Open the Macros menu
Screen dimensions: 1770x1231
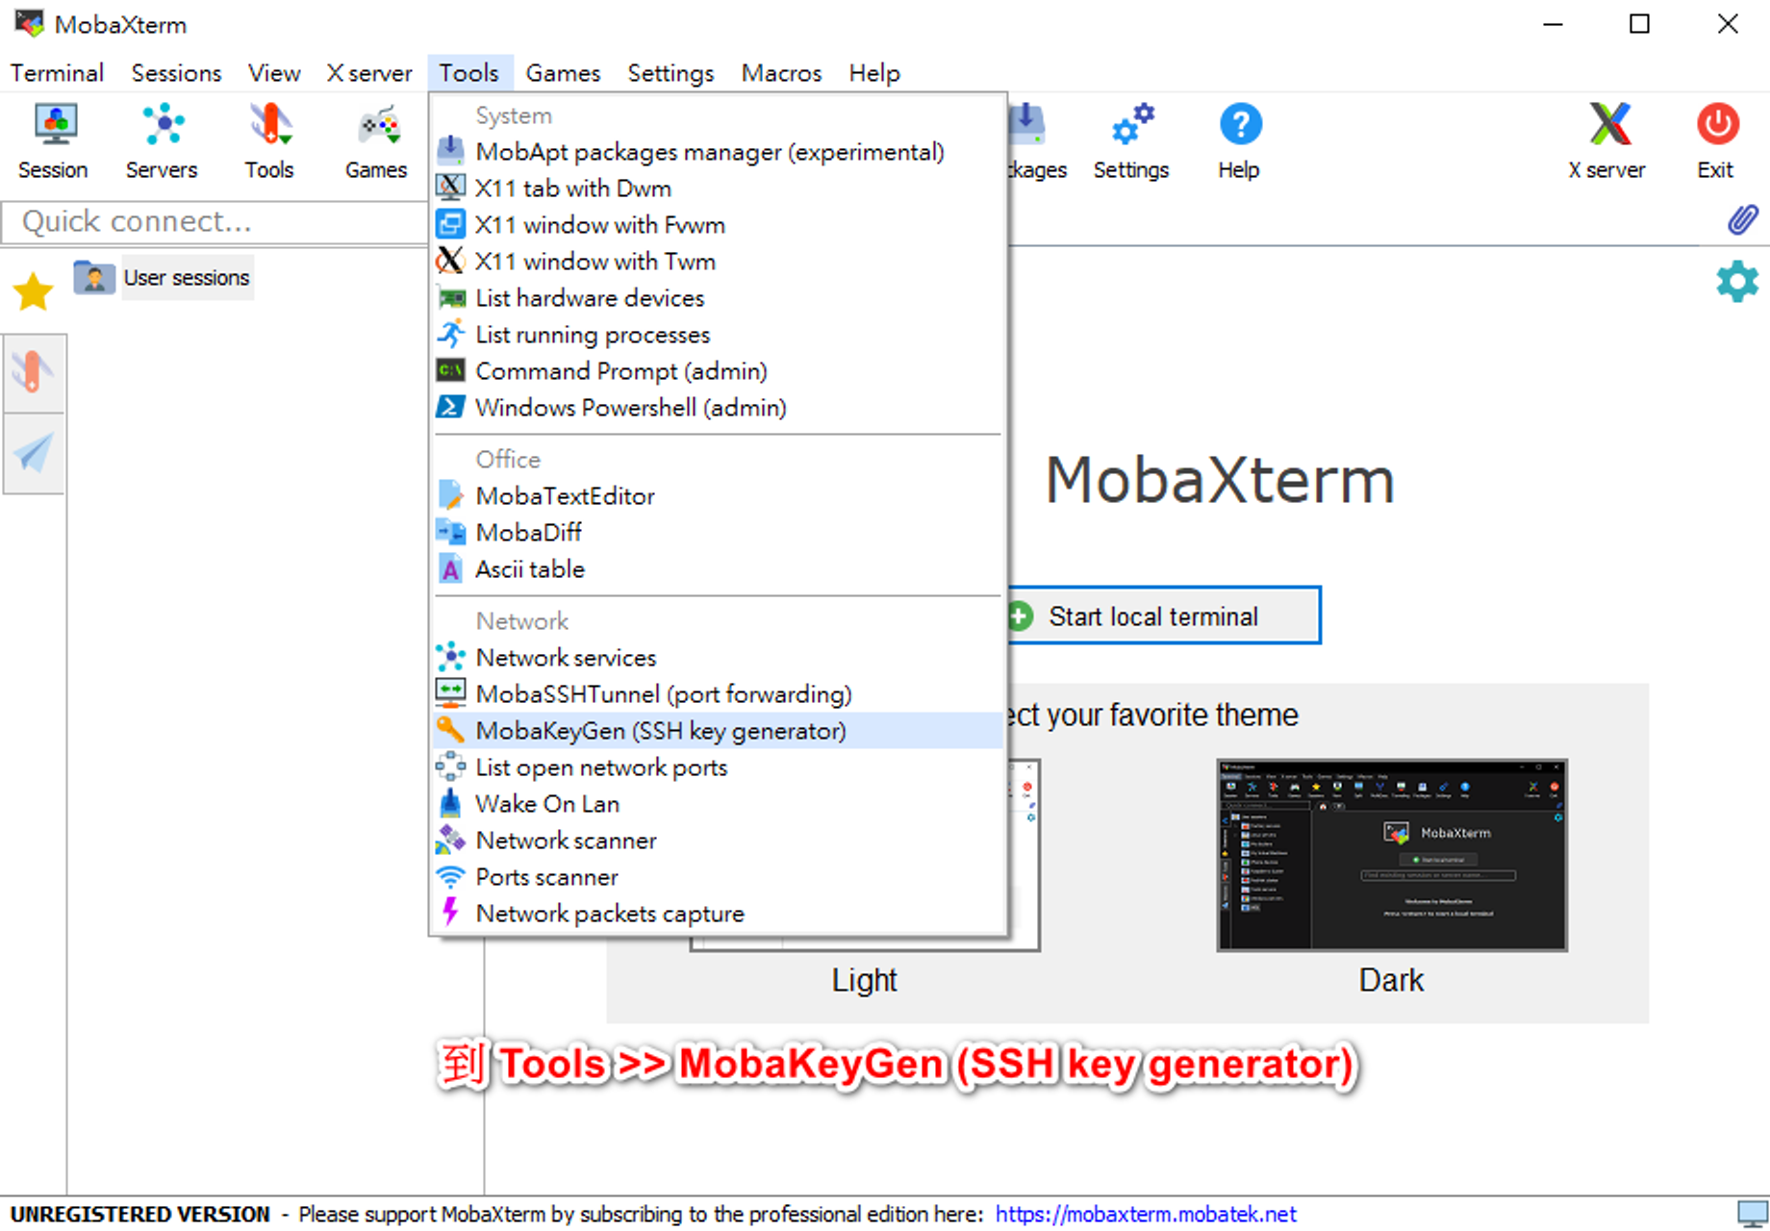(781, 73)
